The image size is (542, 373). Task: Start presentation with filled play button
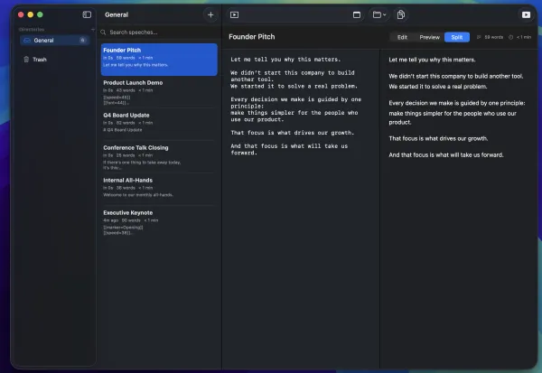[526, 14]
